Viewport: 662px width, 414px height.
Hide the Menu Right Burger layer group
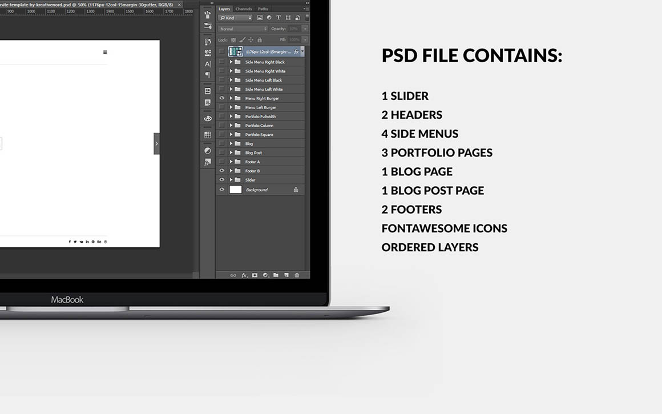click(222, 98)
